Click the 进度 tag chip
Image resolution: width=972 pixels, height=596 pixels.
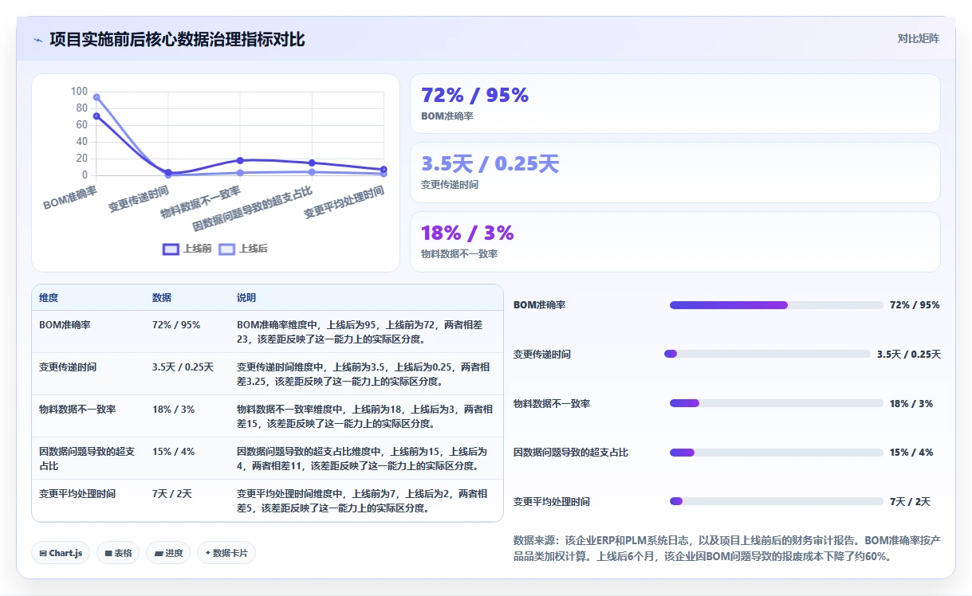[168, 553]
